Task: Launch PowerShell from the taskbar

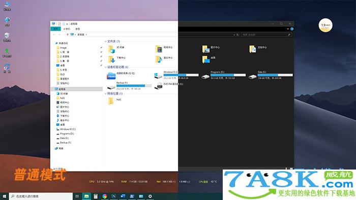Action: (x=132, y=196)
